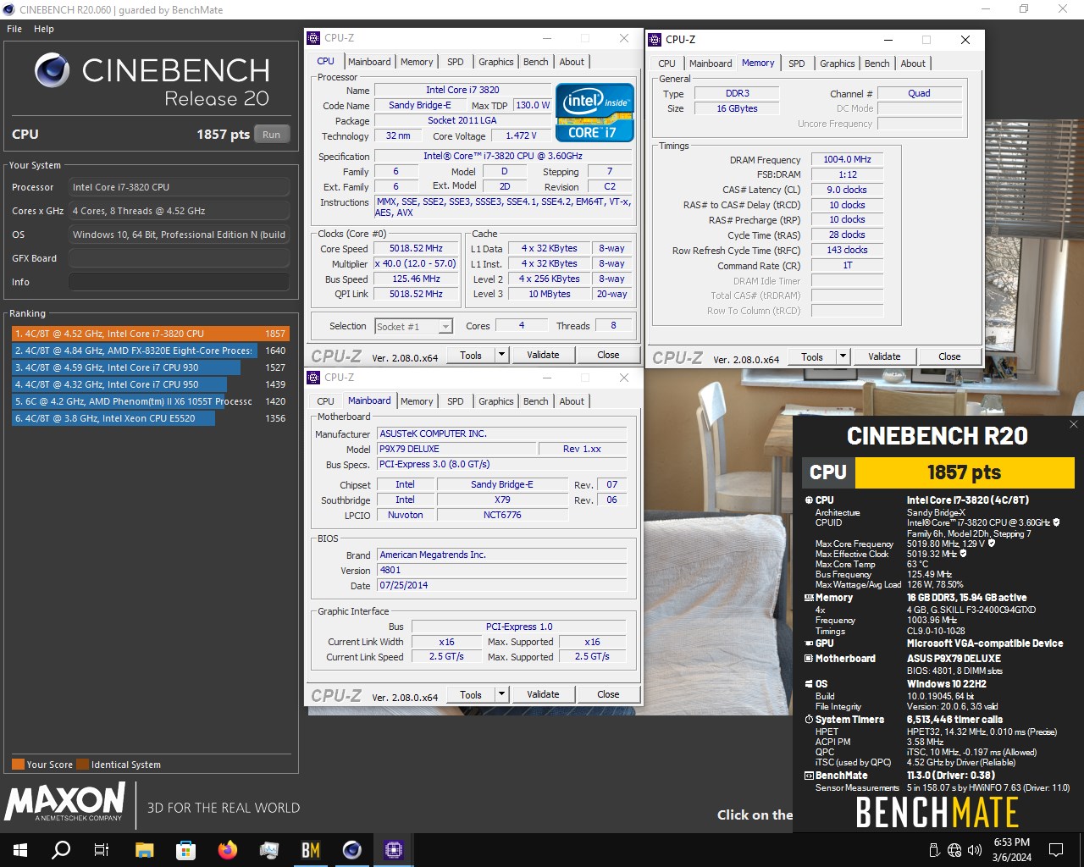Select the CPU tab in CPU-Z's Memory window
The image size is (1084, 867).
click(667, 64)
